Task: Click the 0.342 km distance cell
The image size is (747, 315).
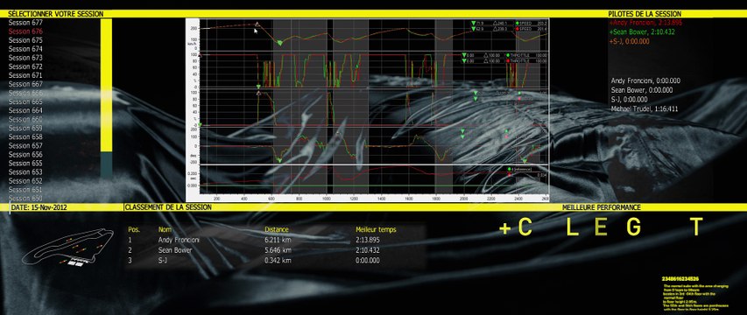Action: pyautogui.click(x=278, y=260)
